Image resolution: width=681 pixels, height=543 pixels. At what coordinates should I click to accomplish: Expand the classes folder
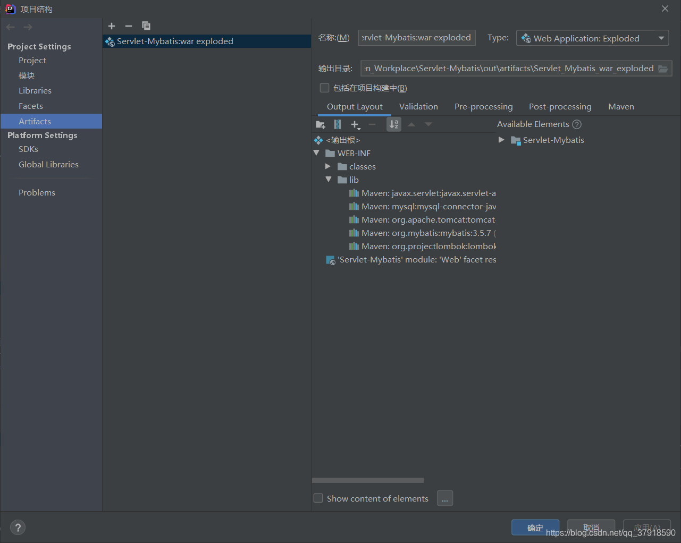point(328,167)
